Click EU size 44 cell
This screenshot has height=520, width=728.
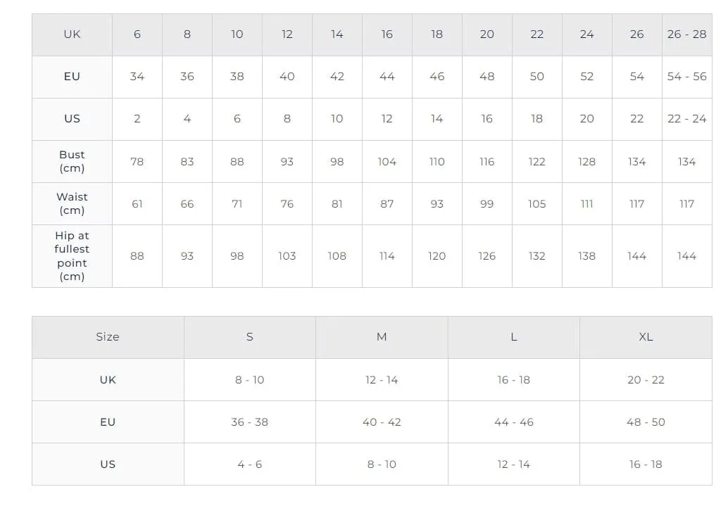coord(387,77)
